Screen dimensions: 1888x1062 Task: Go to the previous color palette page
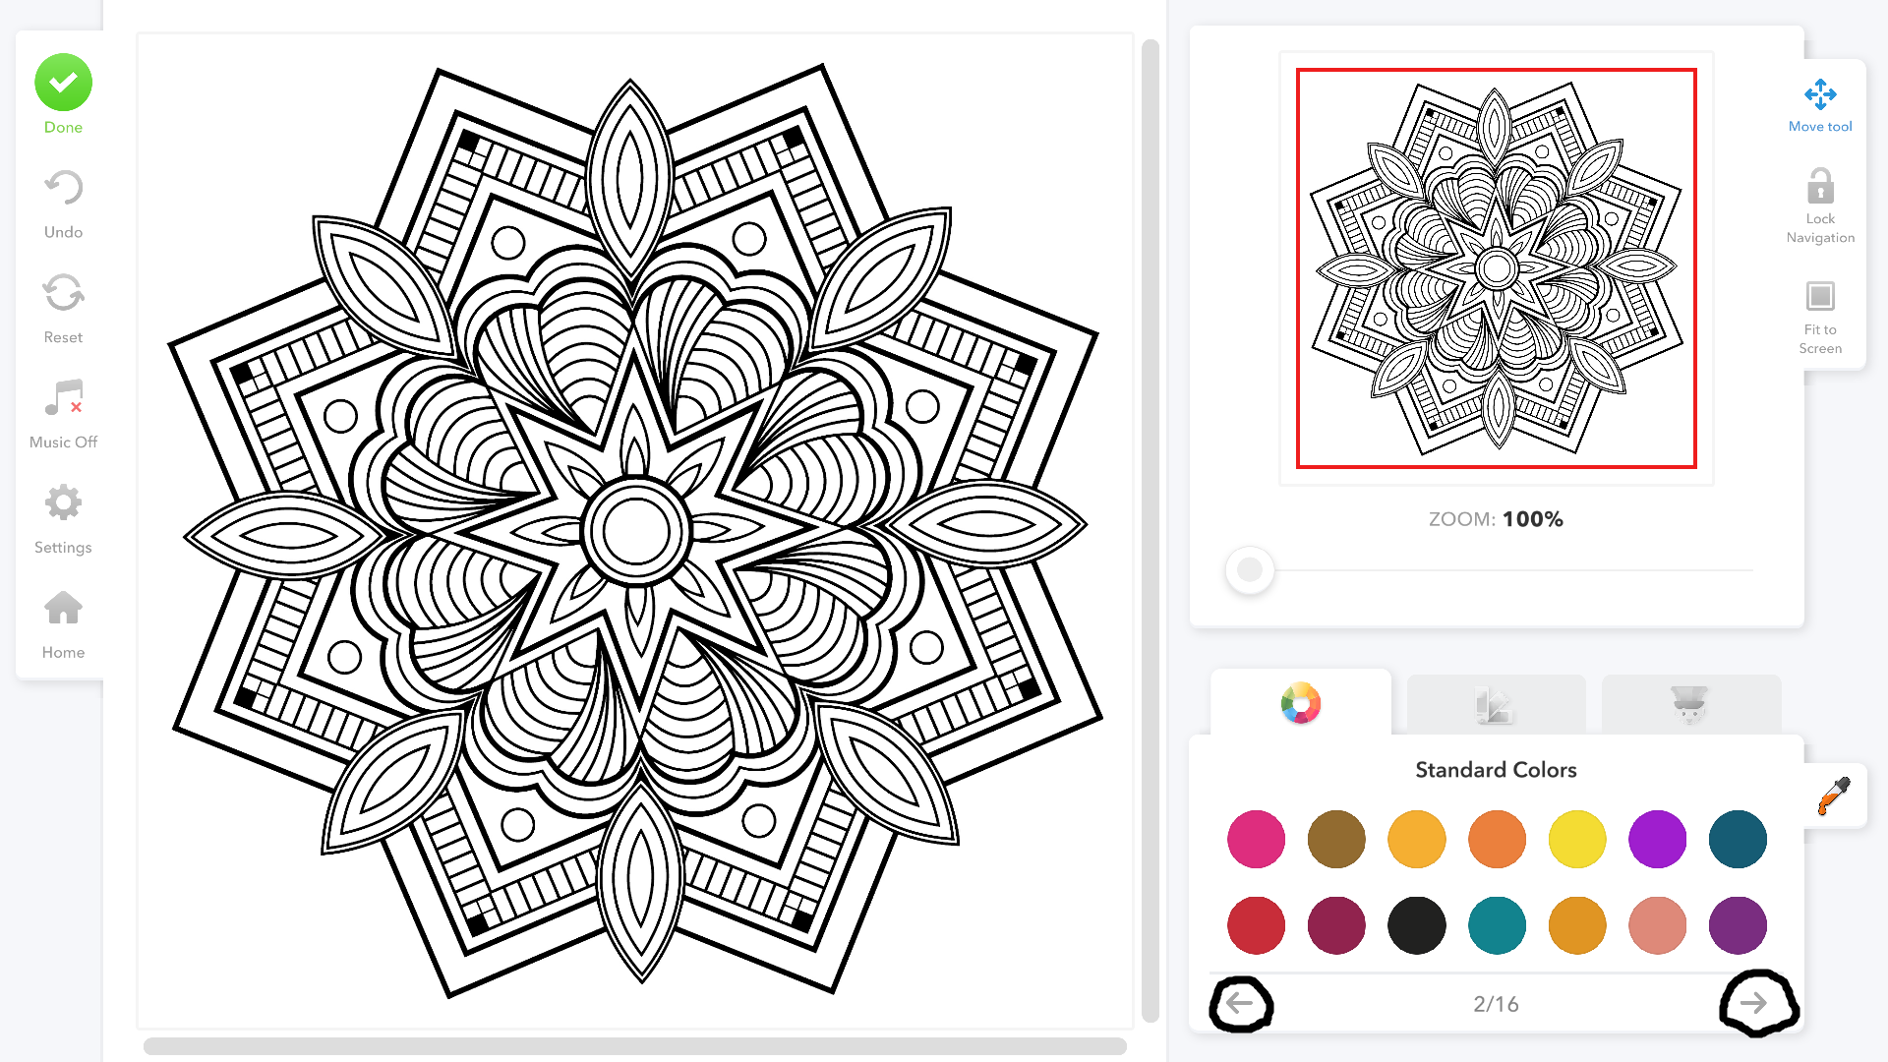[1240, 1003]
